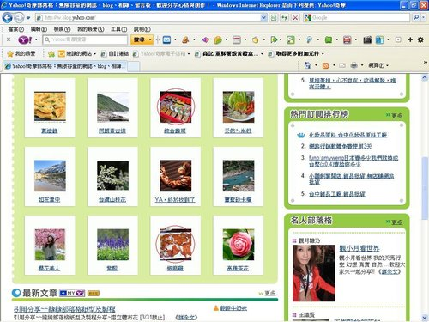Expand the dropdown on the orange 搜尋 button

click(150, 39)
